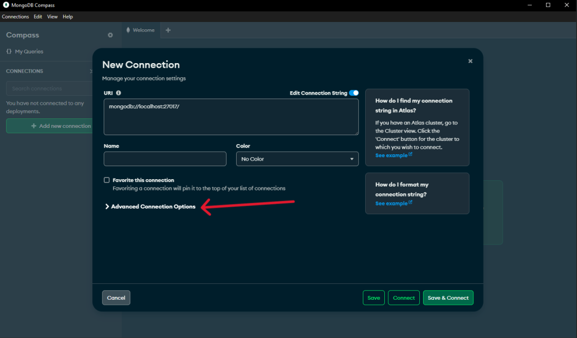Select the Welcome tab

click(141, 30)
